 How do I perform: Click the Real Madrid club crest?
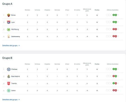click(x=9, y=76)
